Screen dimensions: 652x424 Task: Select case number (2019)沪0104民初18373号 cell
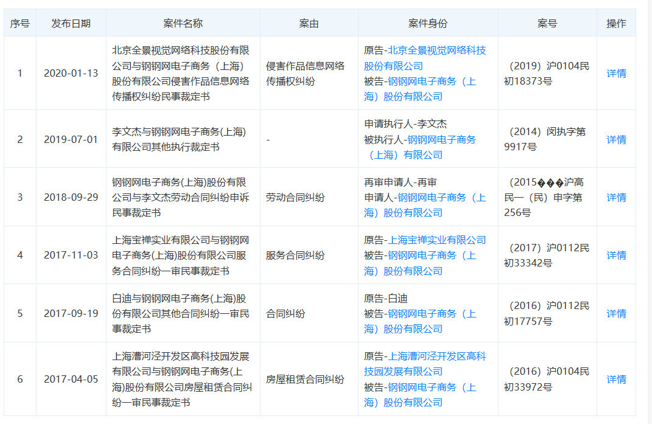click(x=547, y=73)
